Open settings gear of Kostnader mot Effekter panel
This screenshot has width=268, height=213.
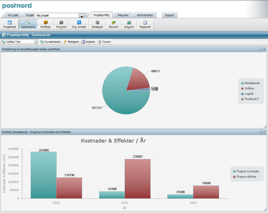pyautogui.click(x=261, y=132)
